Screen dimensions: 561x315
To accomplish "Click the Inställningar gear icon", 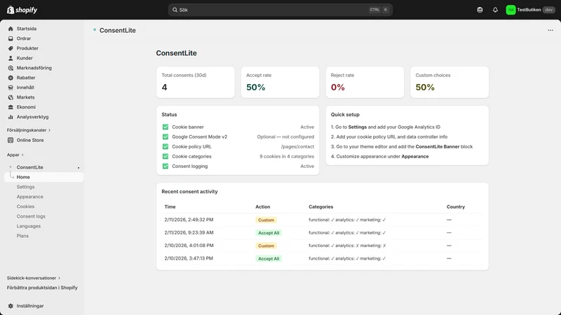I will [11, 306].
